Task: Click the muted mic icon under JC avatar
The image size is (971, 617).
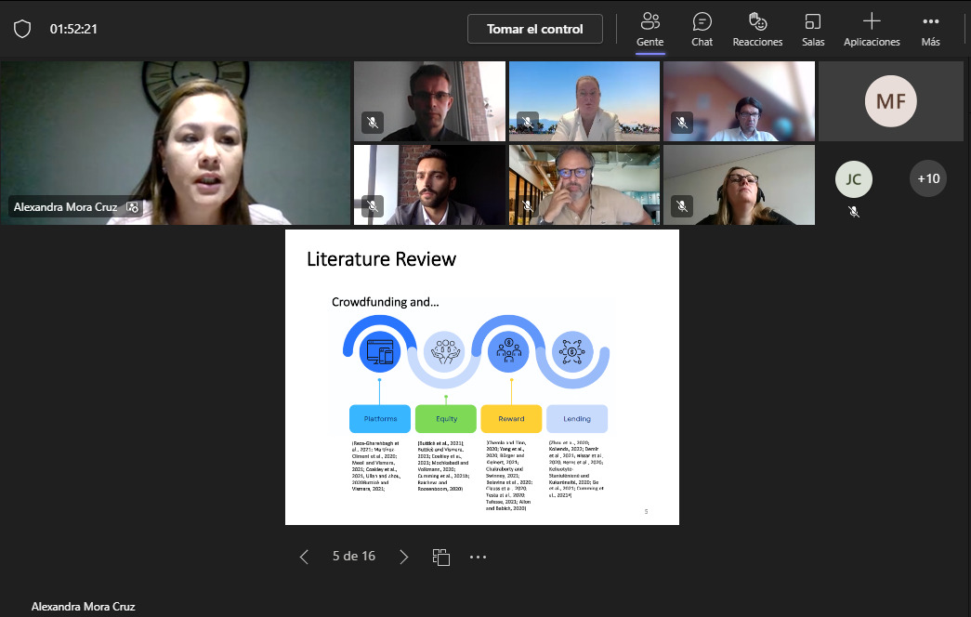Action: coord(853,212)
